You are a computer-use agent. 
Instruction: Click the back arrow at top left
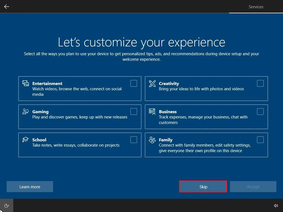(6, 6)
